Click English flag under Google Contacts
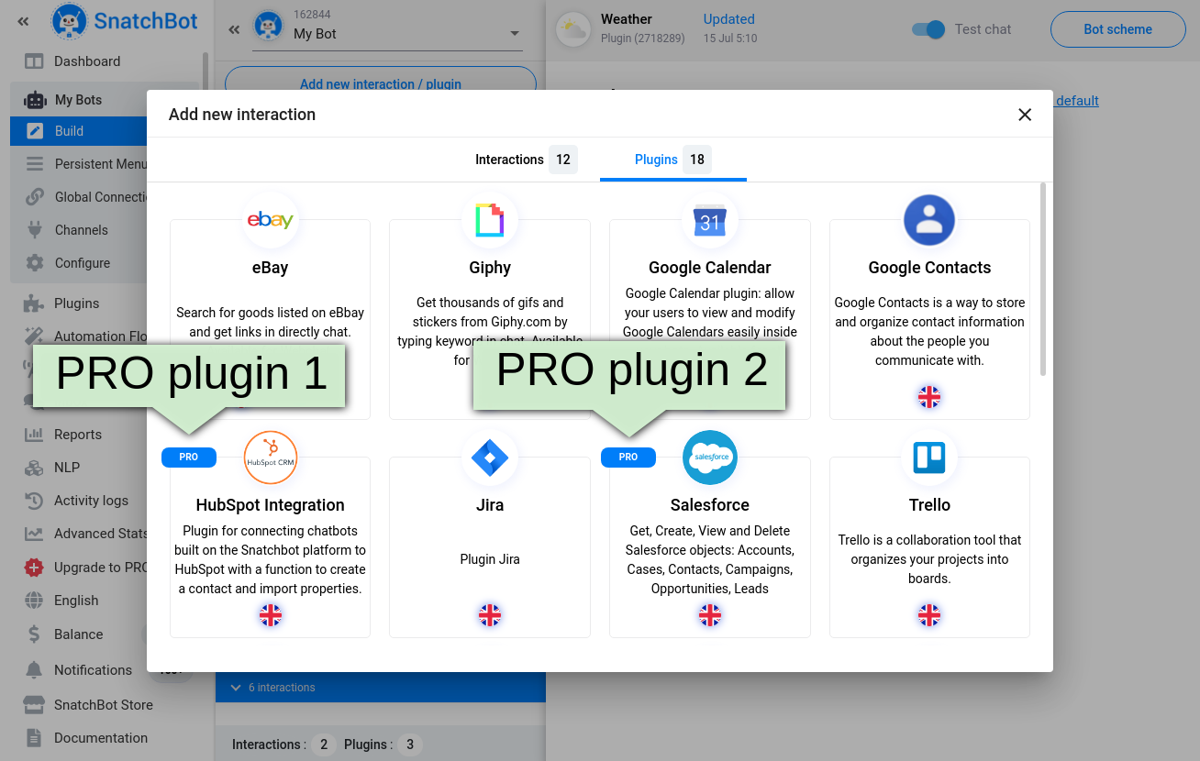The width and height of the screenshot is (1200, 761). (929, 397)
